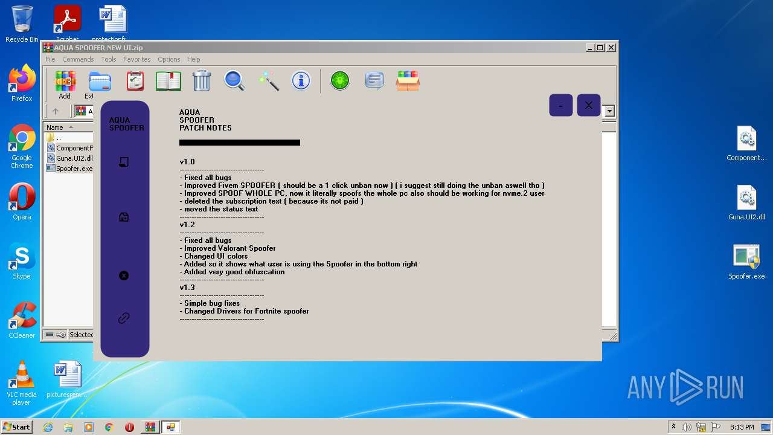Open the CCleaner desktop shortcut
Screen dimensions: 773x435
[x=22, y=320]
